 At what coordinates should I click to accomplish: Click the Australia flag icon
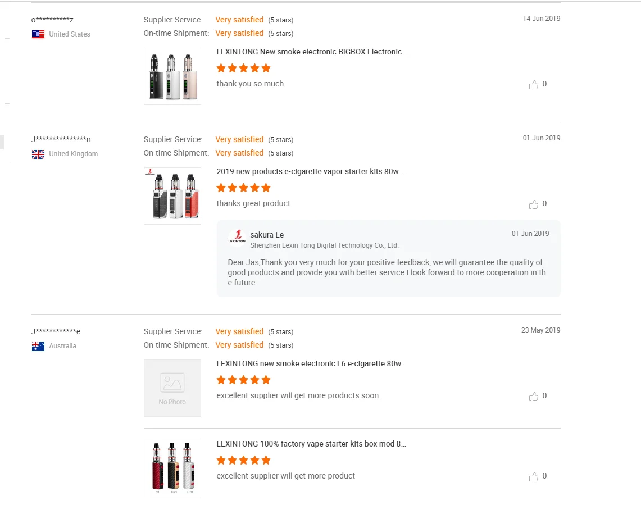(38, 347)
